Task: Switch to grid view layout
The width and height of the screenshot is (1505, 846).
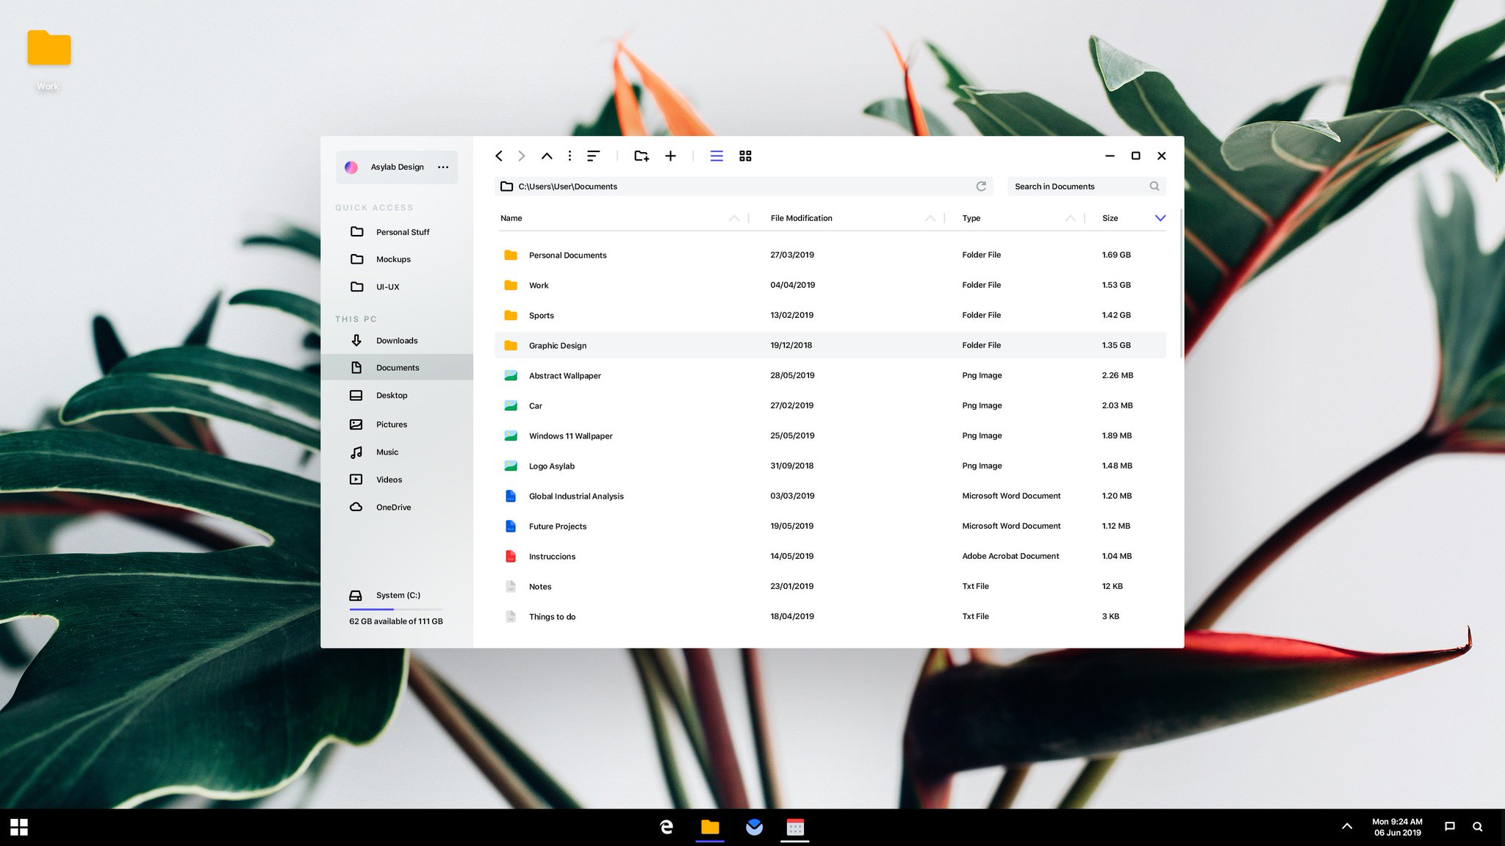Action: [745, 156]
